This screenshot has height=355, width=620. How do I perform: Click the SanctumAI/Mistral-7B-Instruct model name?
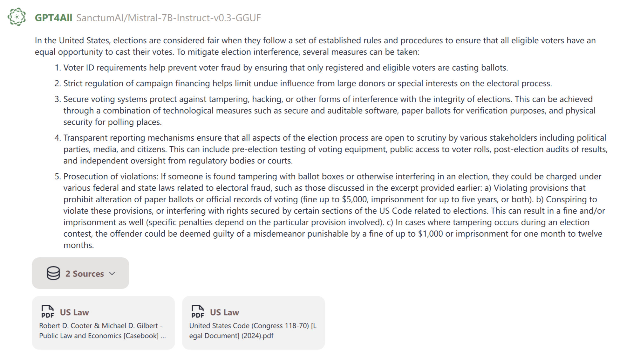168,18
